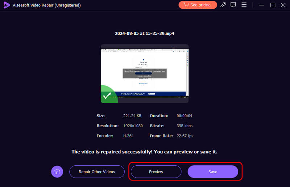Click the green checkmark badge on thumbnail
The image size is (290, 187).
(x=107, y=96)
